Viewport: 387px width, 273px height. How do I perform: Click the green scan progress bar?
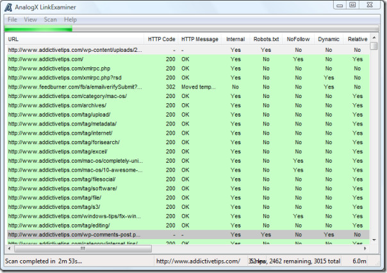pos(38,29)
